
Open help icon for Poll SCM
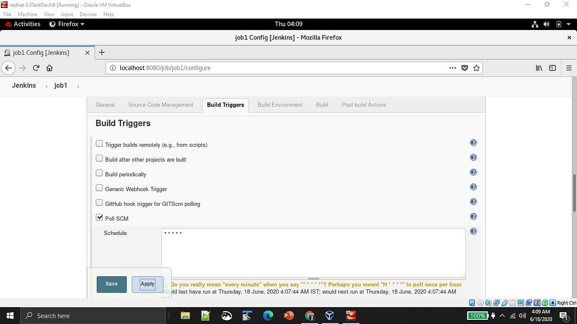pos(473,217)
